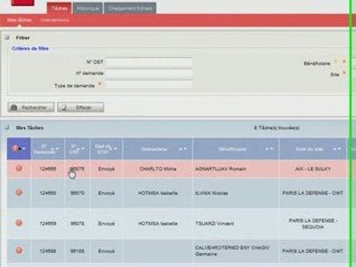Image resolution: width=356 pixels, height=267 pixels.
Task: Open the Chargement fichier tab
Action: [x=130, y=8]
